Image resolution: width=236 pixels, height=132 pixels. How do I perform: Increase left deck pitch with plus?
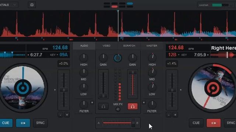coord(67,115)
